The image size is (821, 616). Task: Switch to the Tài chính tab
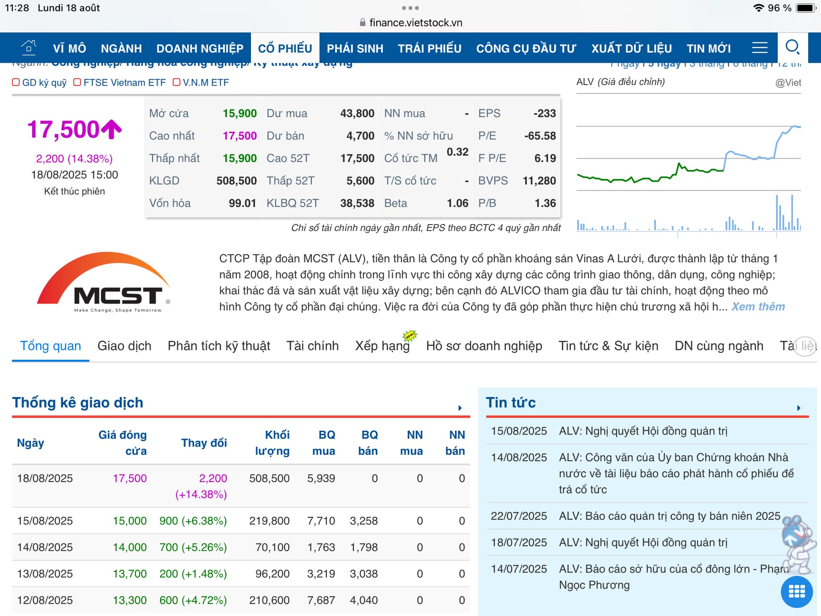312,346
